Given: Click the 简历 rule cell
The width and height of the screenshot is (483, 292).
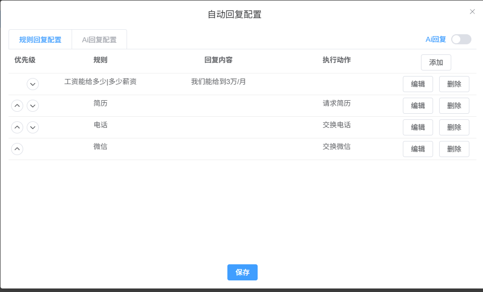Looking at the screenshot, I should click(x=100, y=103).
